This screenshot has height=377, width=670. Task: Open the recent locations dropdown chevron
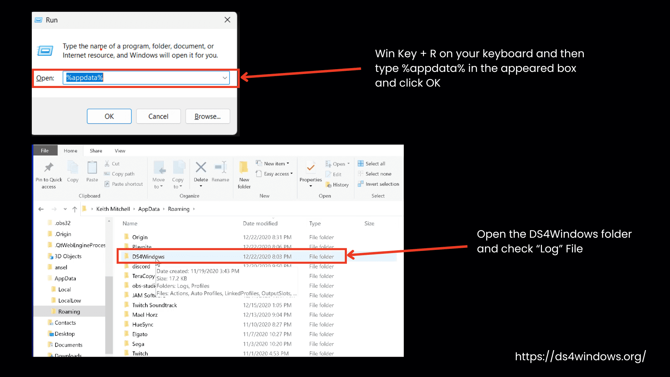[65, 209]
